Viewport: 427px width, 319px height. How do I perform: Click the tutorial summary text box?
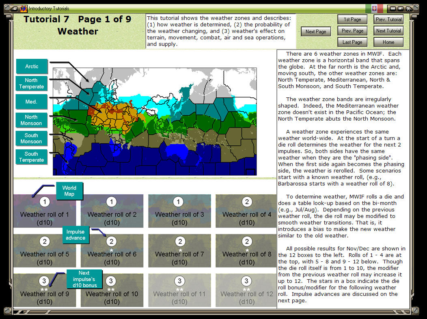(221, 31)
